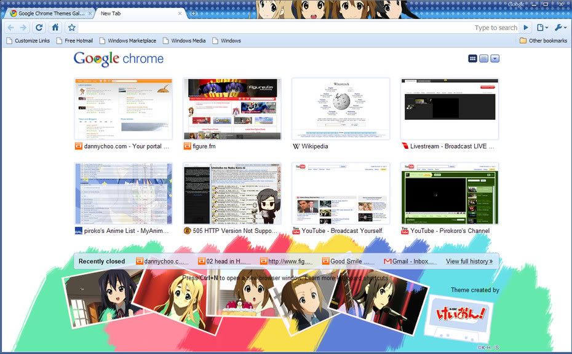Reopen recently closed 02 head in H... page

pyautogui.click(x=224, y=261)
